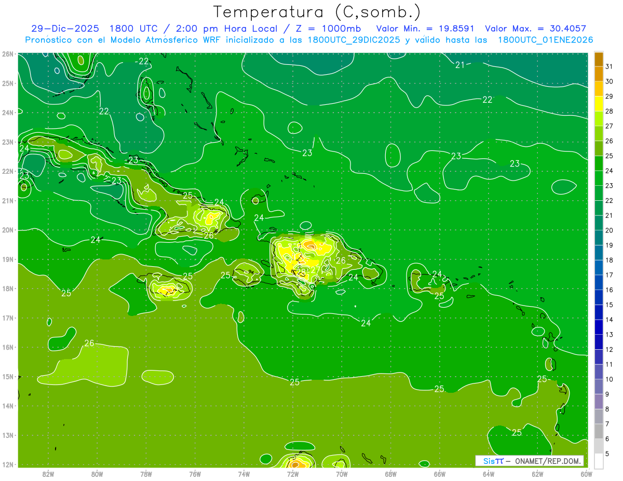Click the "SisTT - ONAMET/REP.DOM." credit box
623x481 pixels.
click(529, 461)
